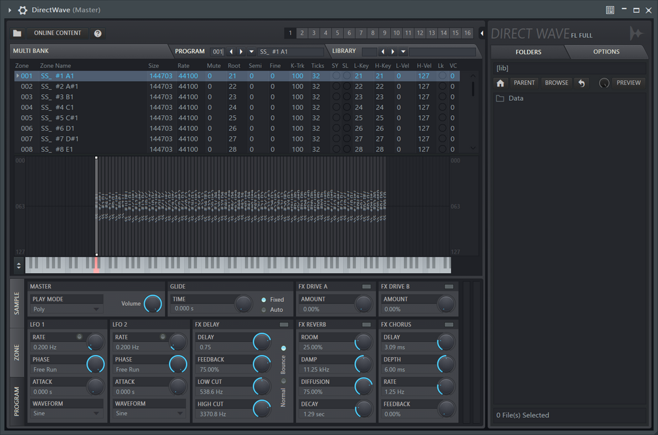Screen dimensions: 658x435
Task: Click the Browse button
Action: tap(557, 83)
